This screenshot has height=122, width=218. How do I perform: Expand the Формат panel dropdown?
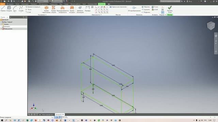(162, 15)
